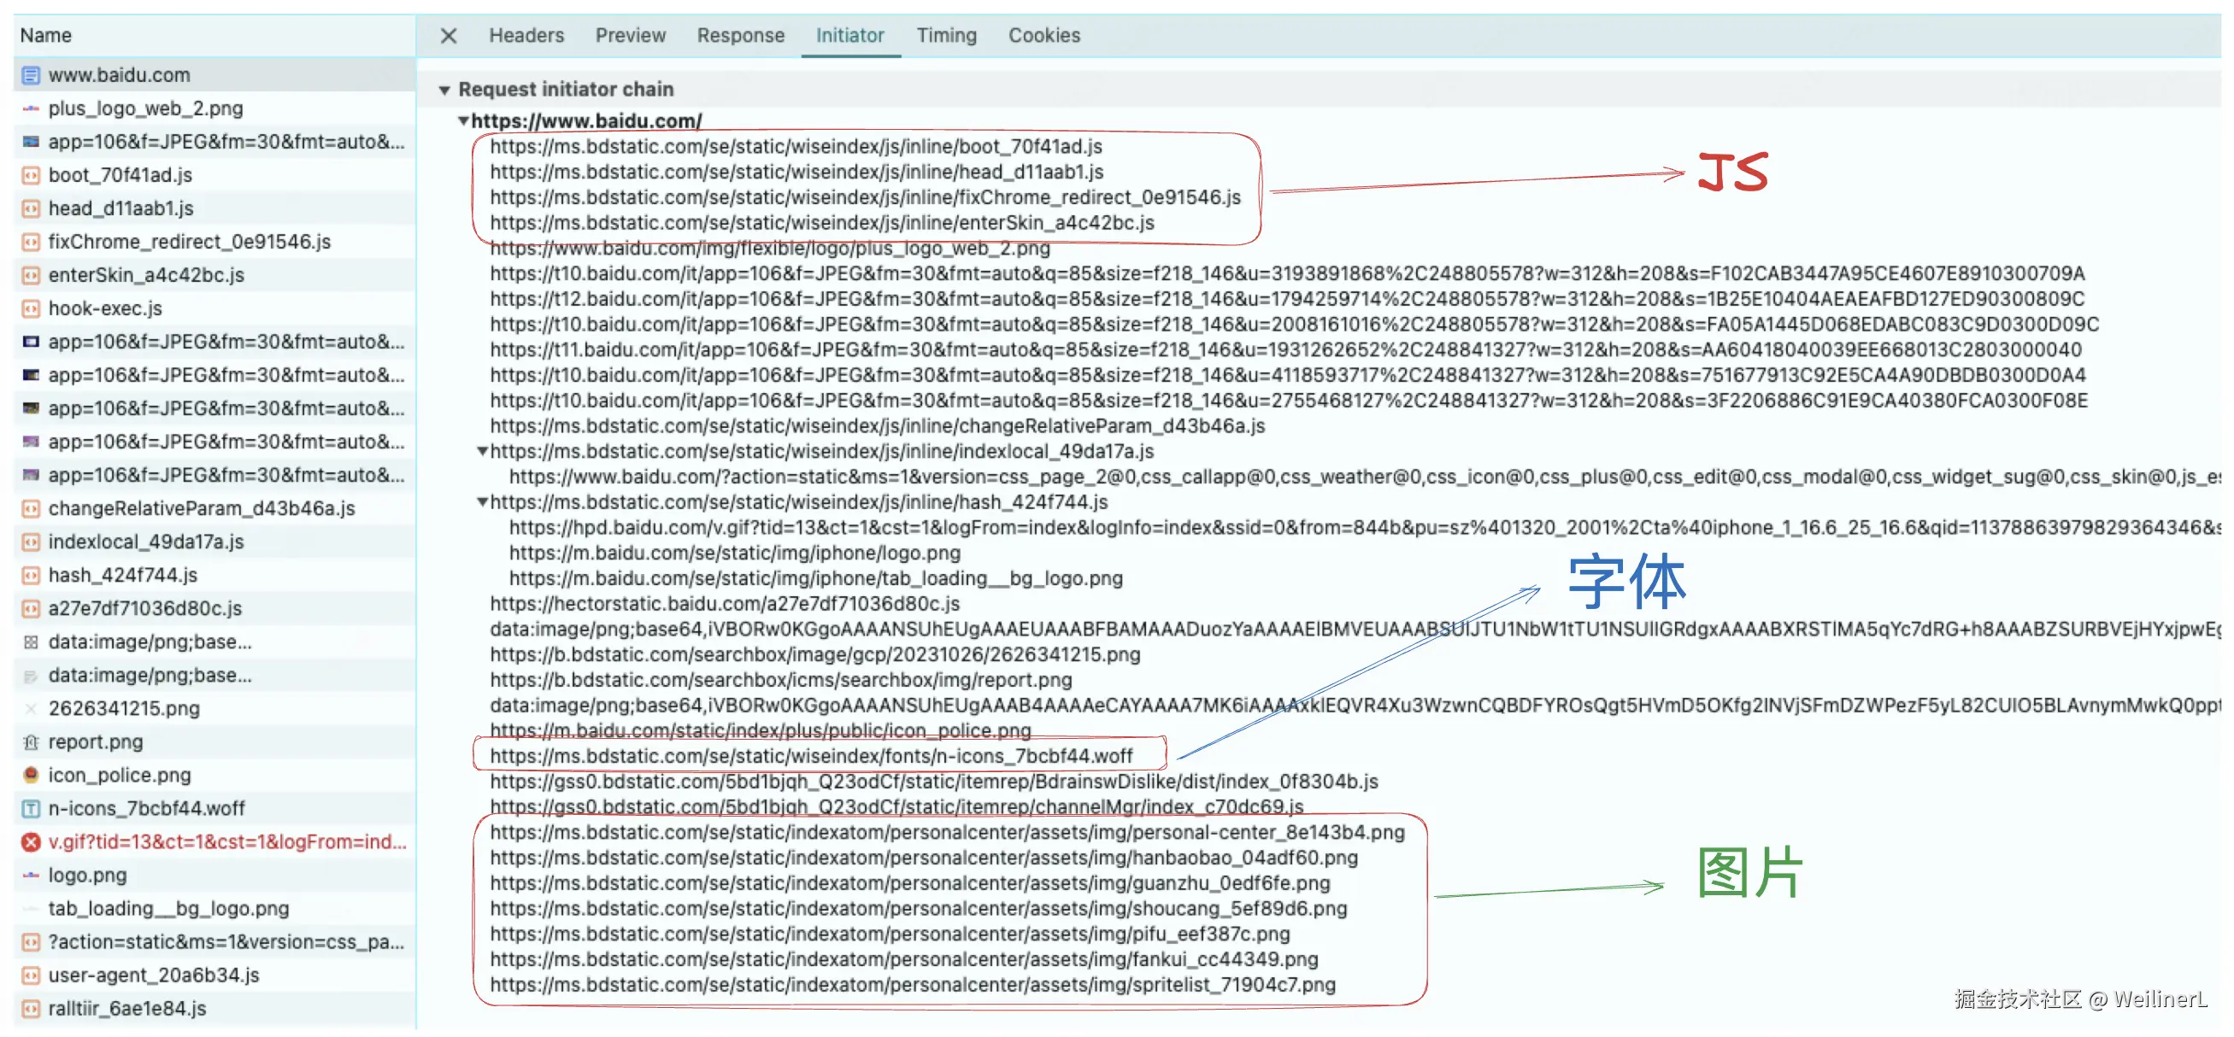Open the Timing tab
The image size is (2234, 1037).
click(x=946, y=36)
